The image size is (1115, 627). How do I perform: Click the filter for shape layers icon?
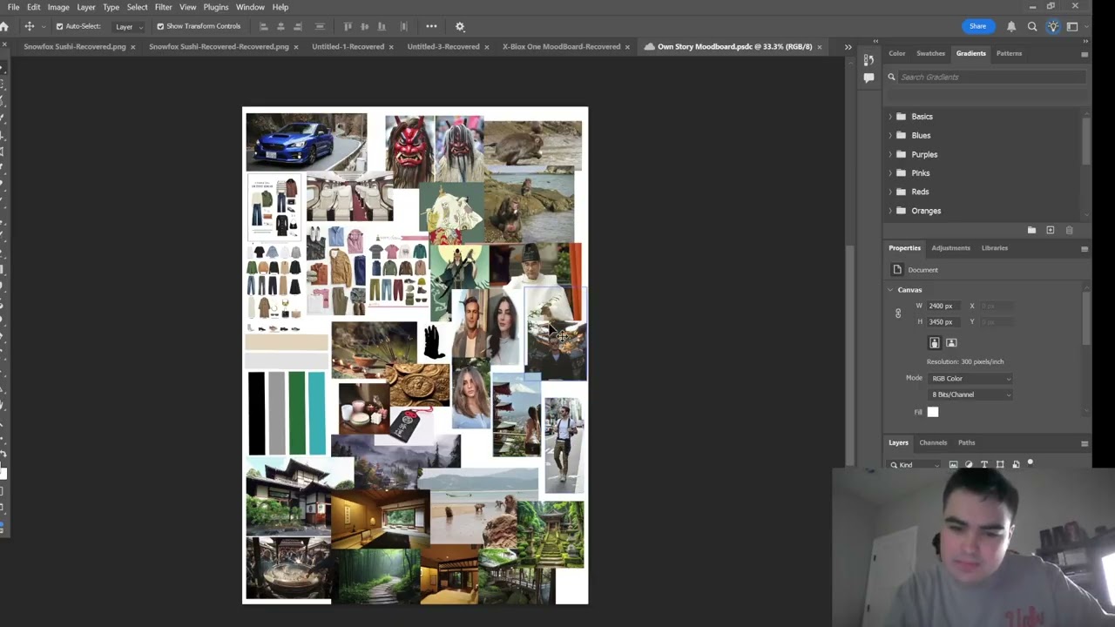tap(1000, 465)
